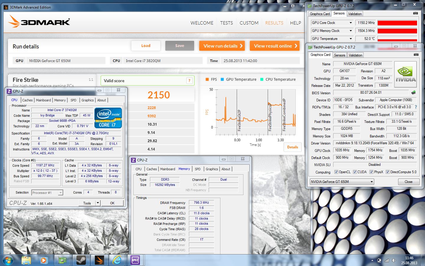Click the CPU-Z title bar icon of Memory window

133,160
